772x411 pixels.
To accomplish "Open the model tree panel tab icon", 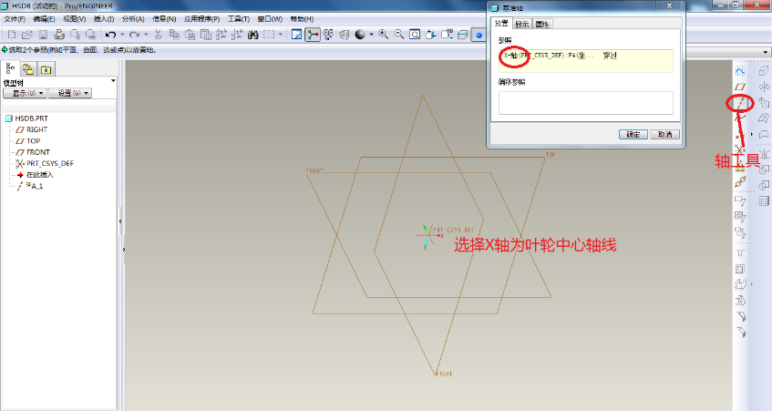I will (x=10, y=69).
